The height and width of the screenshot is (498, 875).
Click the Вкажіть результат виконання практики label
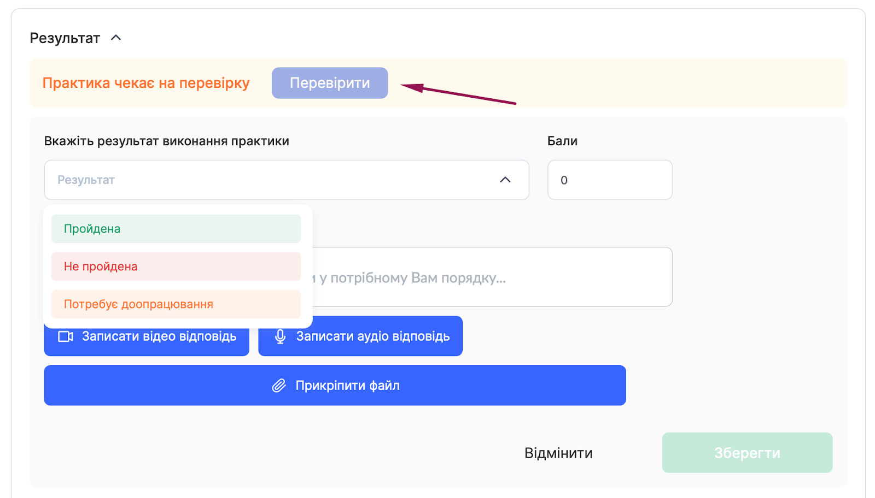pyautogui.click(x=167, y=141)
